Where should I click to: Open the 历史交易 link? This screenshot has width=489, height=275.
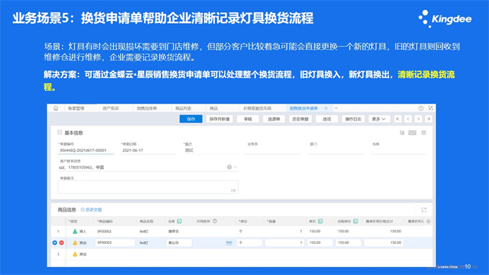(x=91, y=209)
